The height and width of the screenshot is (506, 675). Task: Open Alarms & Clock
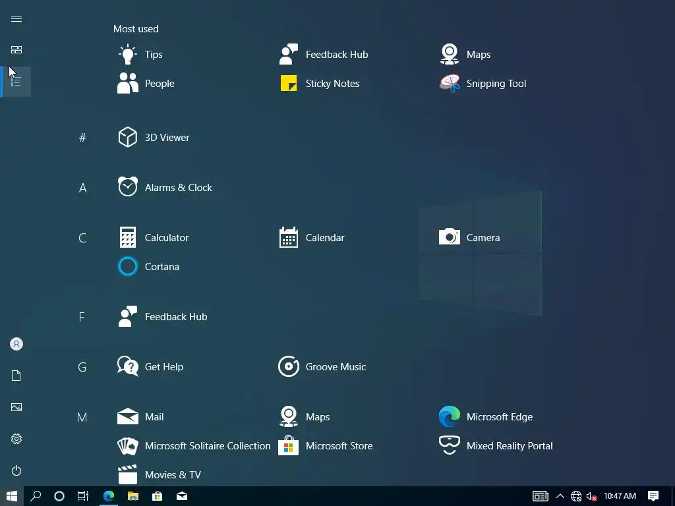165,187
